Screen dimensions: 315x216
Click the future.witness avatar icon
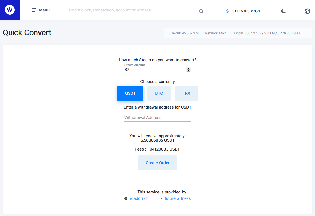161,198
